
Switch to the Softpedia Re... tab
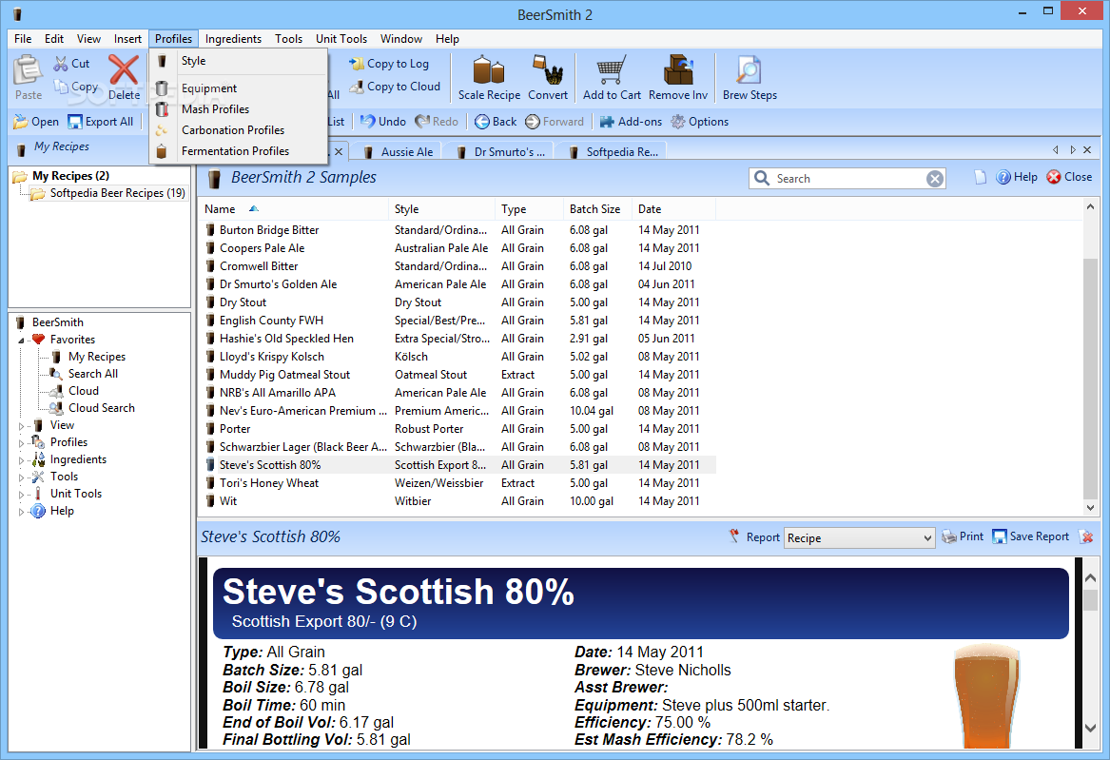pyautogui.click(x=613, y=151)
